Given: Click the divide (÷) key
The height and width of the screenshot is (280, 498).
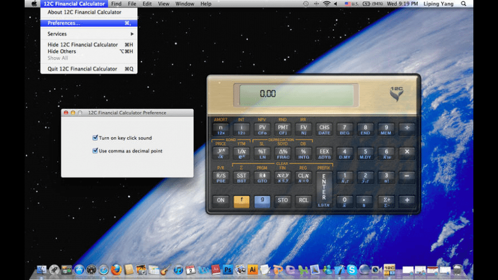Looking at the screenshot, I should (x=407, y=129).
